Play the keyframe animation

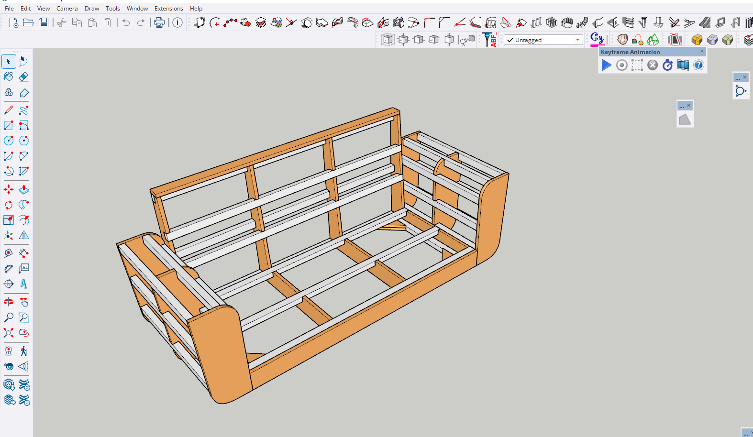606,66
